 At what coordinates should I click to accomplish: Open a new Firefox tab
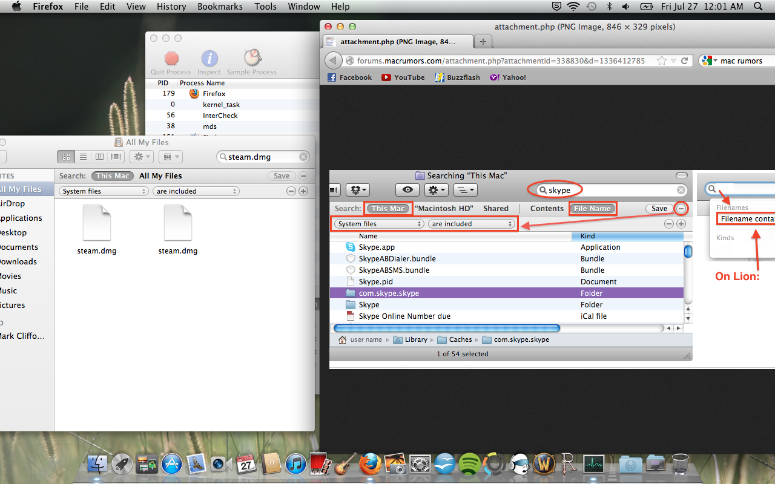click(483, 41)
